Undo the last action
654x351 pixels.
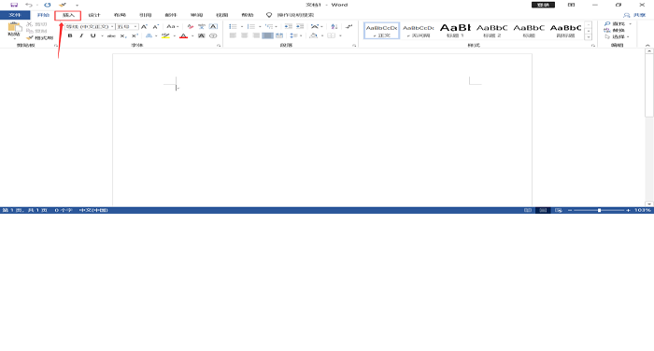(x=29, y=5)
